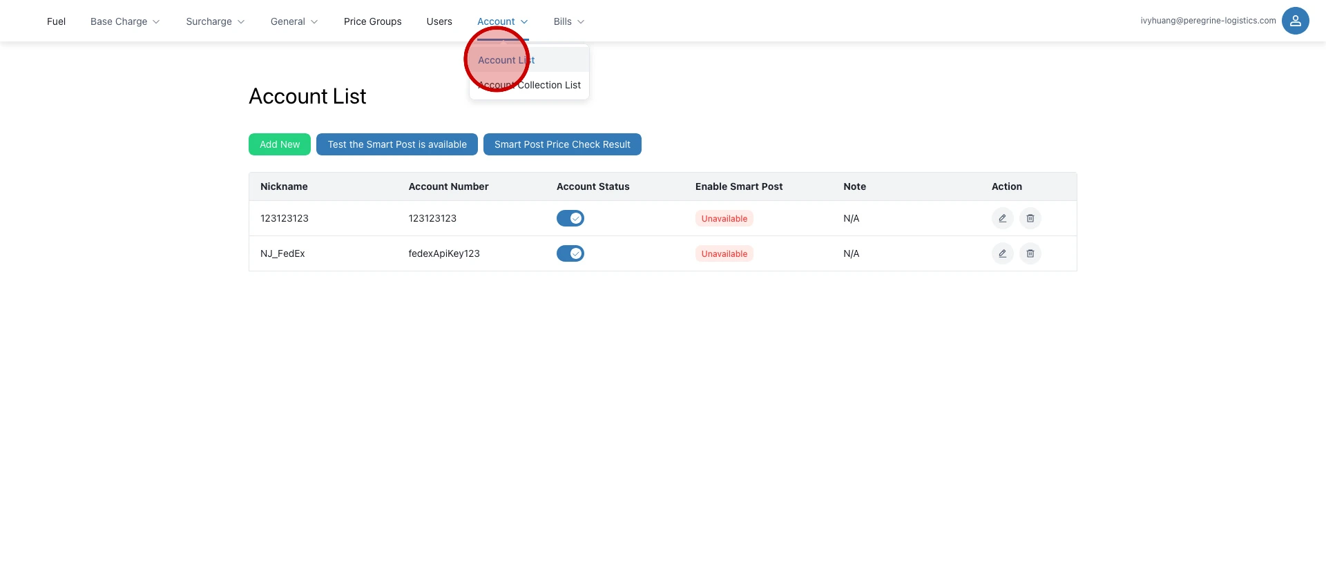Navigate to Price Groups
1326x578 pixels.
click(x=372, y=21)
